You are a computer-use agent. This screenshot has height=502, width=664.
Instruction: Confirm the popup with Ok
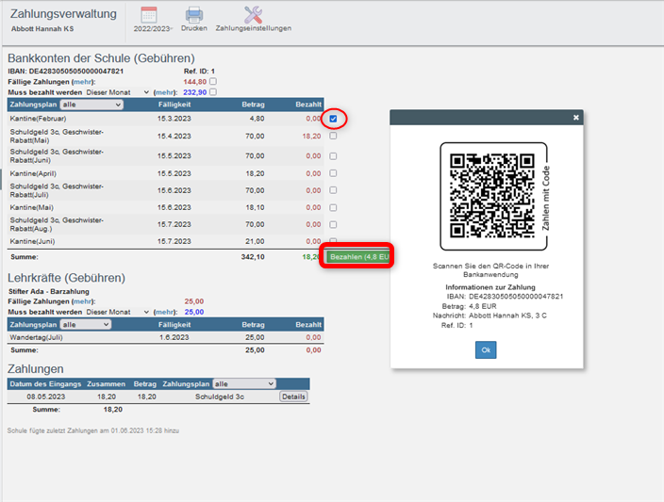point(486,349)
